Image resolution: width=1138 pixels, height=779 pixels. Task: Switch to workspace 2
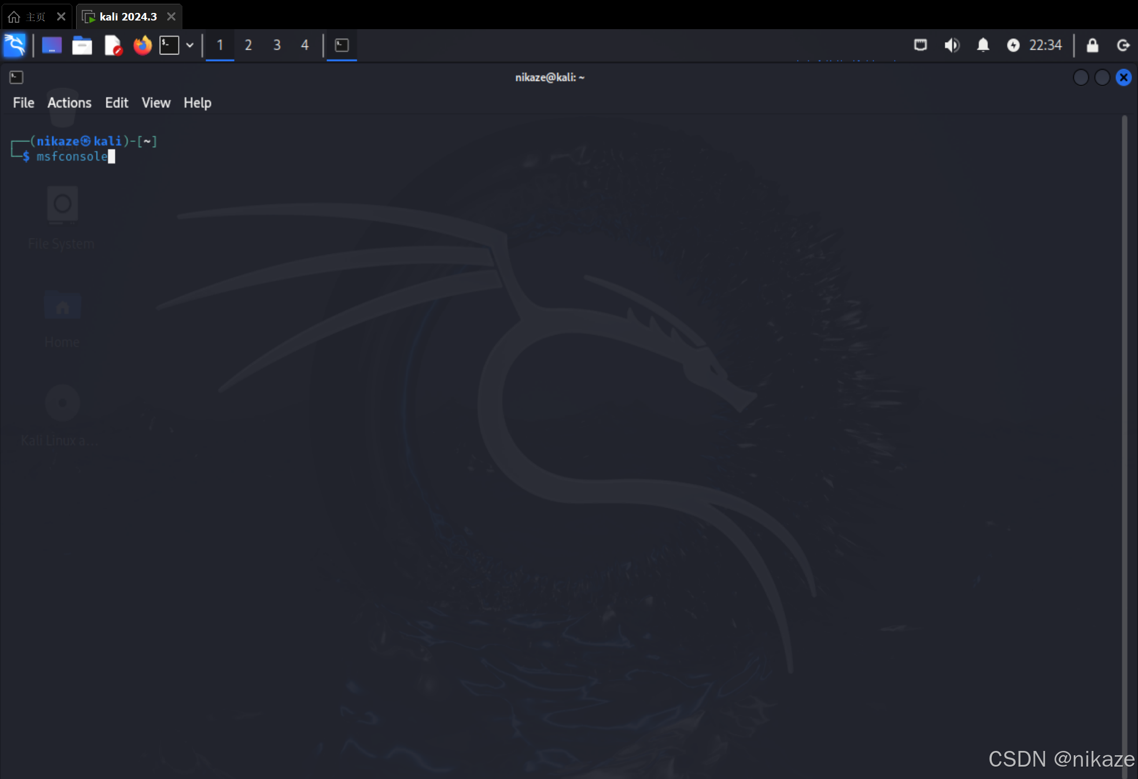click(248, 45)
